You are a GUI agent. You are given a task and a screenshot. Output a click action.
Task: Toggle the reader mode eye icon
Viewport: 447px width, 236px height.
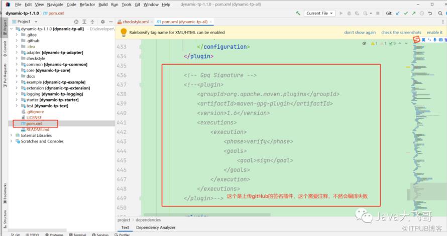365,44
